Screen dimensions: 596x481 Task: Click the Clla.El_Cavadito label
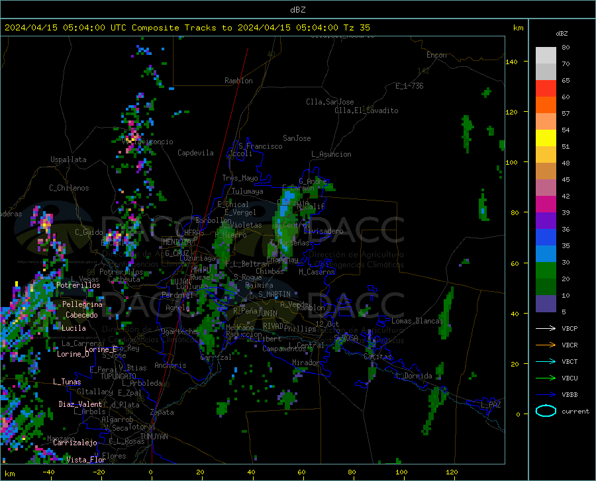pyautogui.click(x=366, y=110)
